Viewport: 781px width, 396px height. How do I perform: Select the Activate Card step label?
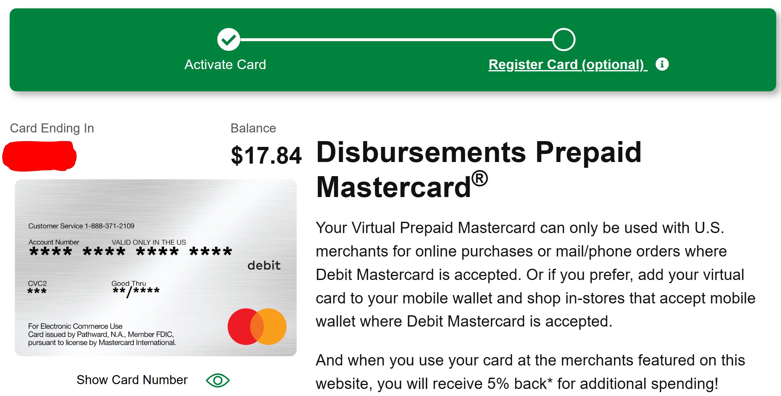pos(225,65)
